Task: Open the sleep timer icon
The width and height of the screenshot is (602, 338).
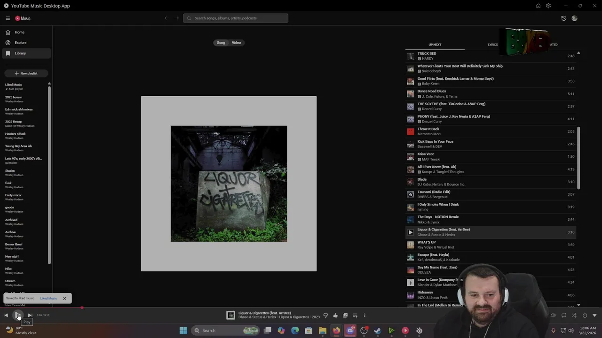Action: (x=585, y=315)
